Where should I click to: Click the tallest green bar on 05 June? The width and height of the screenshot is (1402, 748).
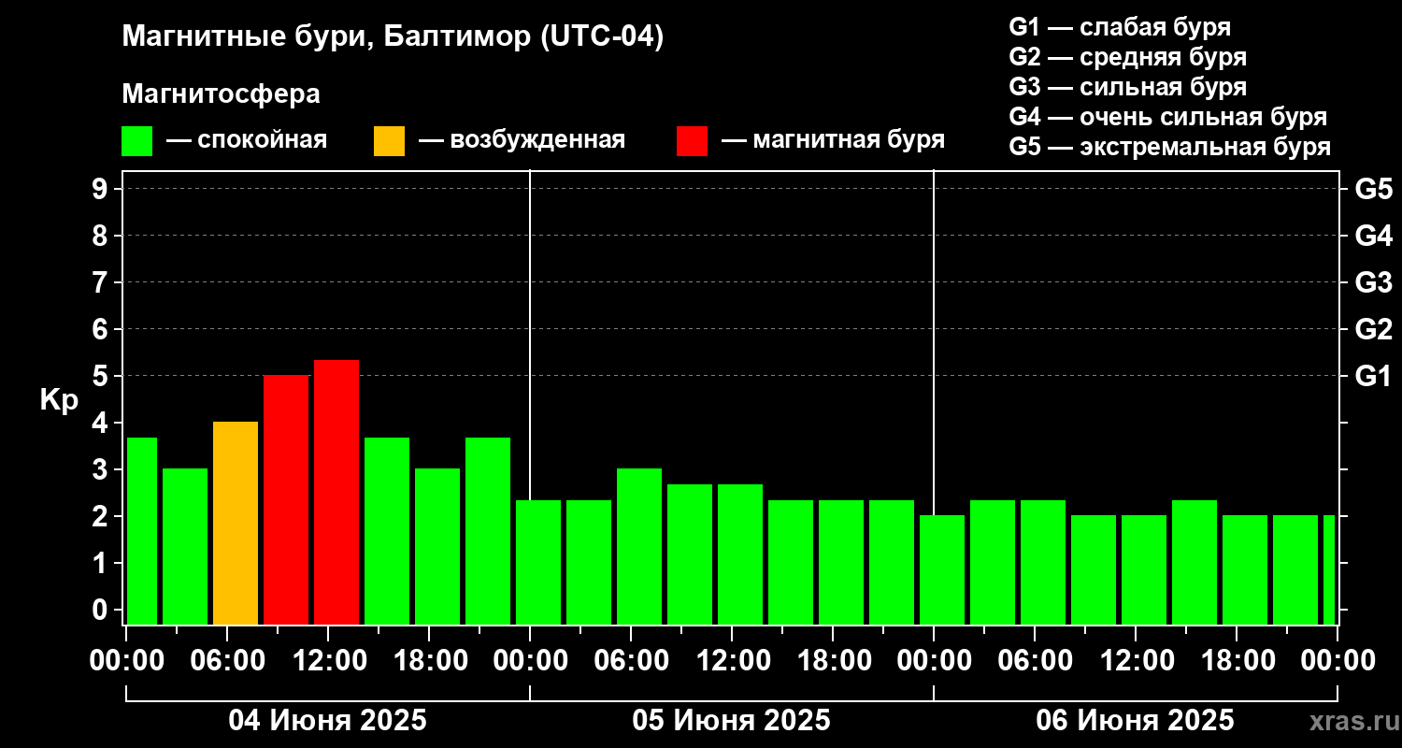point(639,546)
